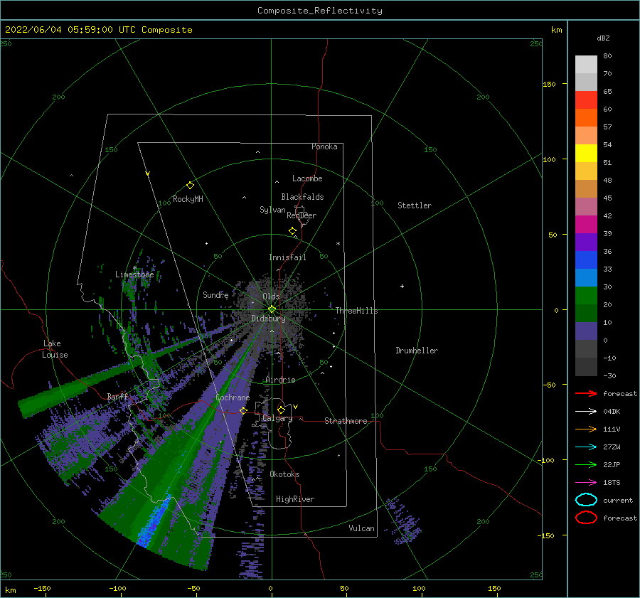The width and height of the screenshot is (640, 598).
Task: Pick the light gray swatch between 80 and 70 dBZ
Action: coord(586,65)
